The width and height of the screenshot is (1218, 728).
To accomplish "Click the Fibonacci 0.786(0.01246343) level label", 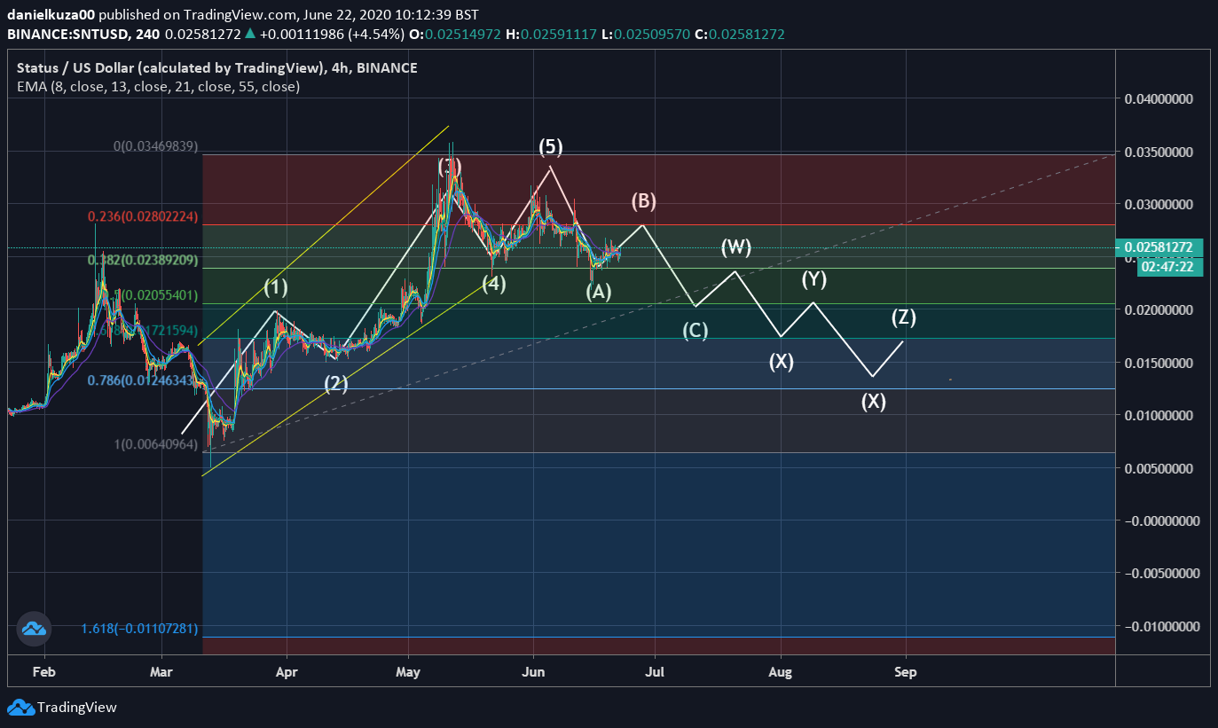I will pos(142,380).
